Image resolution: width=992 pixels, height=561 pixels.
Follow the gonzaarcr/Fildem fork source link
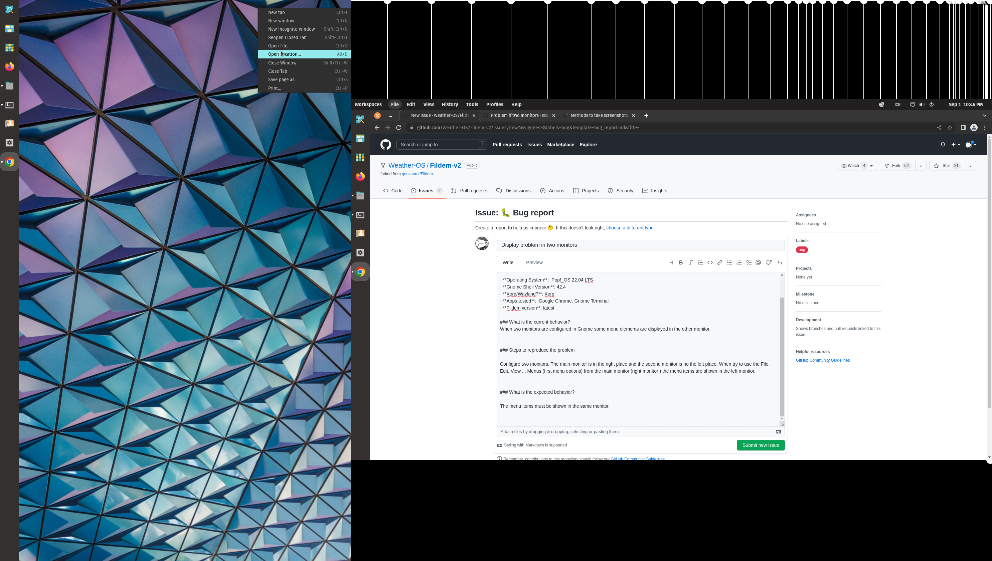click(417, 174)
